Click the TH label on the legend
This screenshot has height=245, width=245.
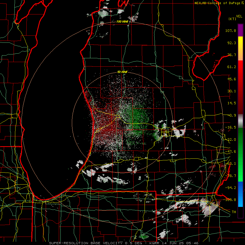click(234, 212)
